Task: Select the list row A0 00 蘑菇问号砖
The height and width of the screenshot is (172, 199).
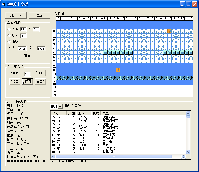Action: coord(118,128)
